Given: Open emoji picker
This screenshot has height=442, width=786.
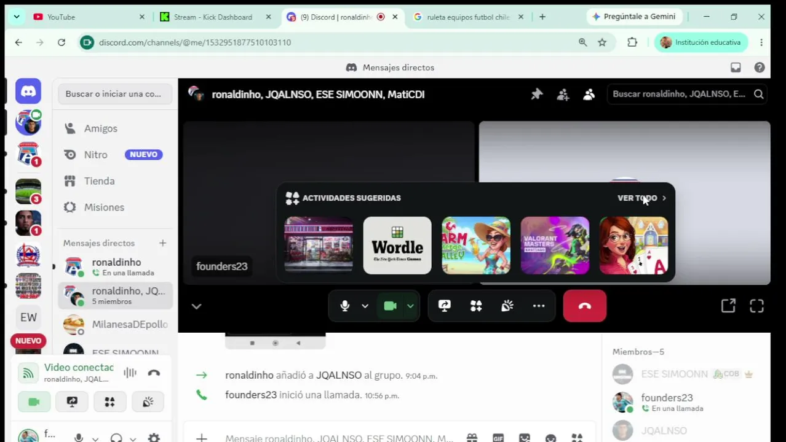Looking at the screenshot, I should click(x=550, y=438).
